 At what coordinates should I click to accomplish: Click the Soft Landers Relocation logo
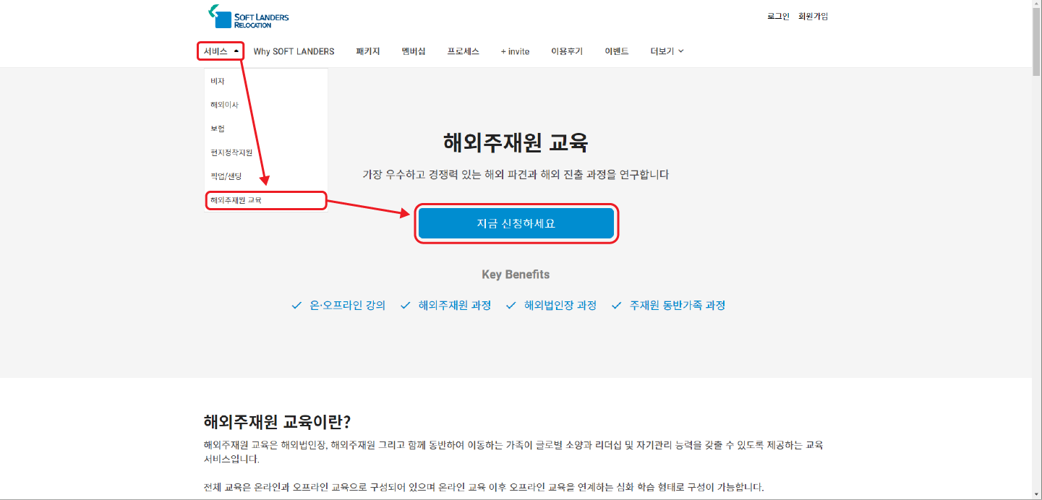click(x=247, y=17)
